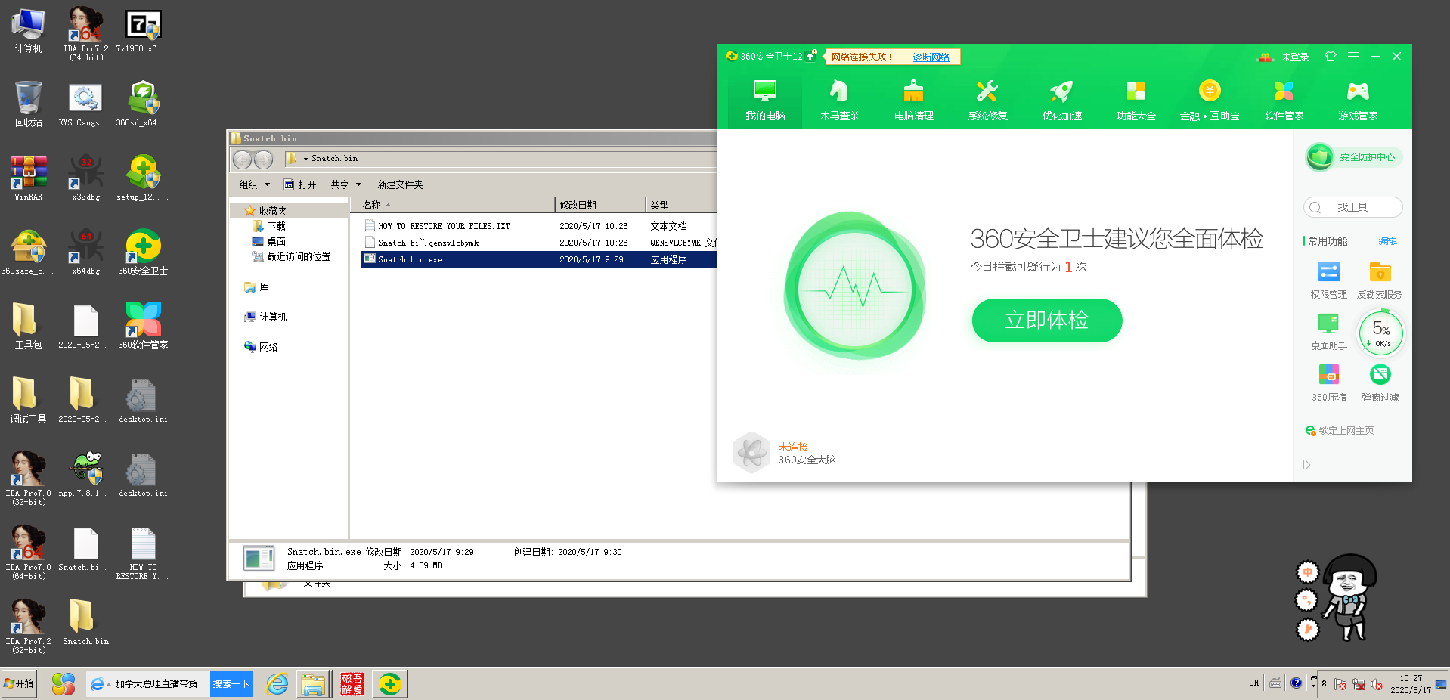This screenshot has height=700, width=1450.
Task: Open the 权限管理 tool icon
Action: (x=1328, y=280)
